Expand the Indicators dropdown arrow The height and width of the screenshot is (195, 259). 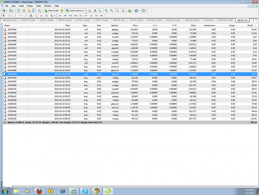click(132, 11)
